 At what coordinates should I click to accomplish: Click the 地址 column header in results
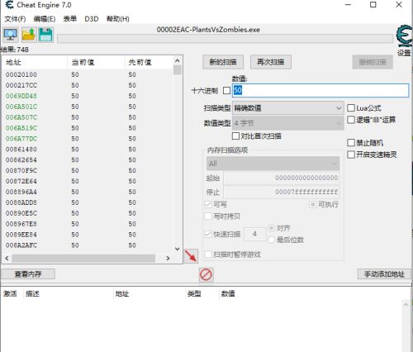pos(35,62)
